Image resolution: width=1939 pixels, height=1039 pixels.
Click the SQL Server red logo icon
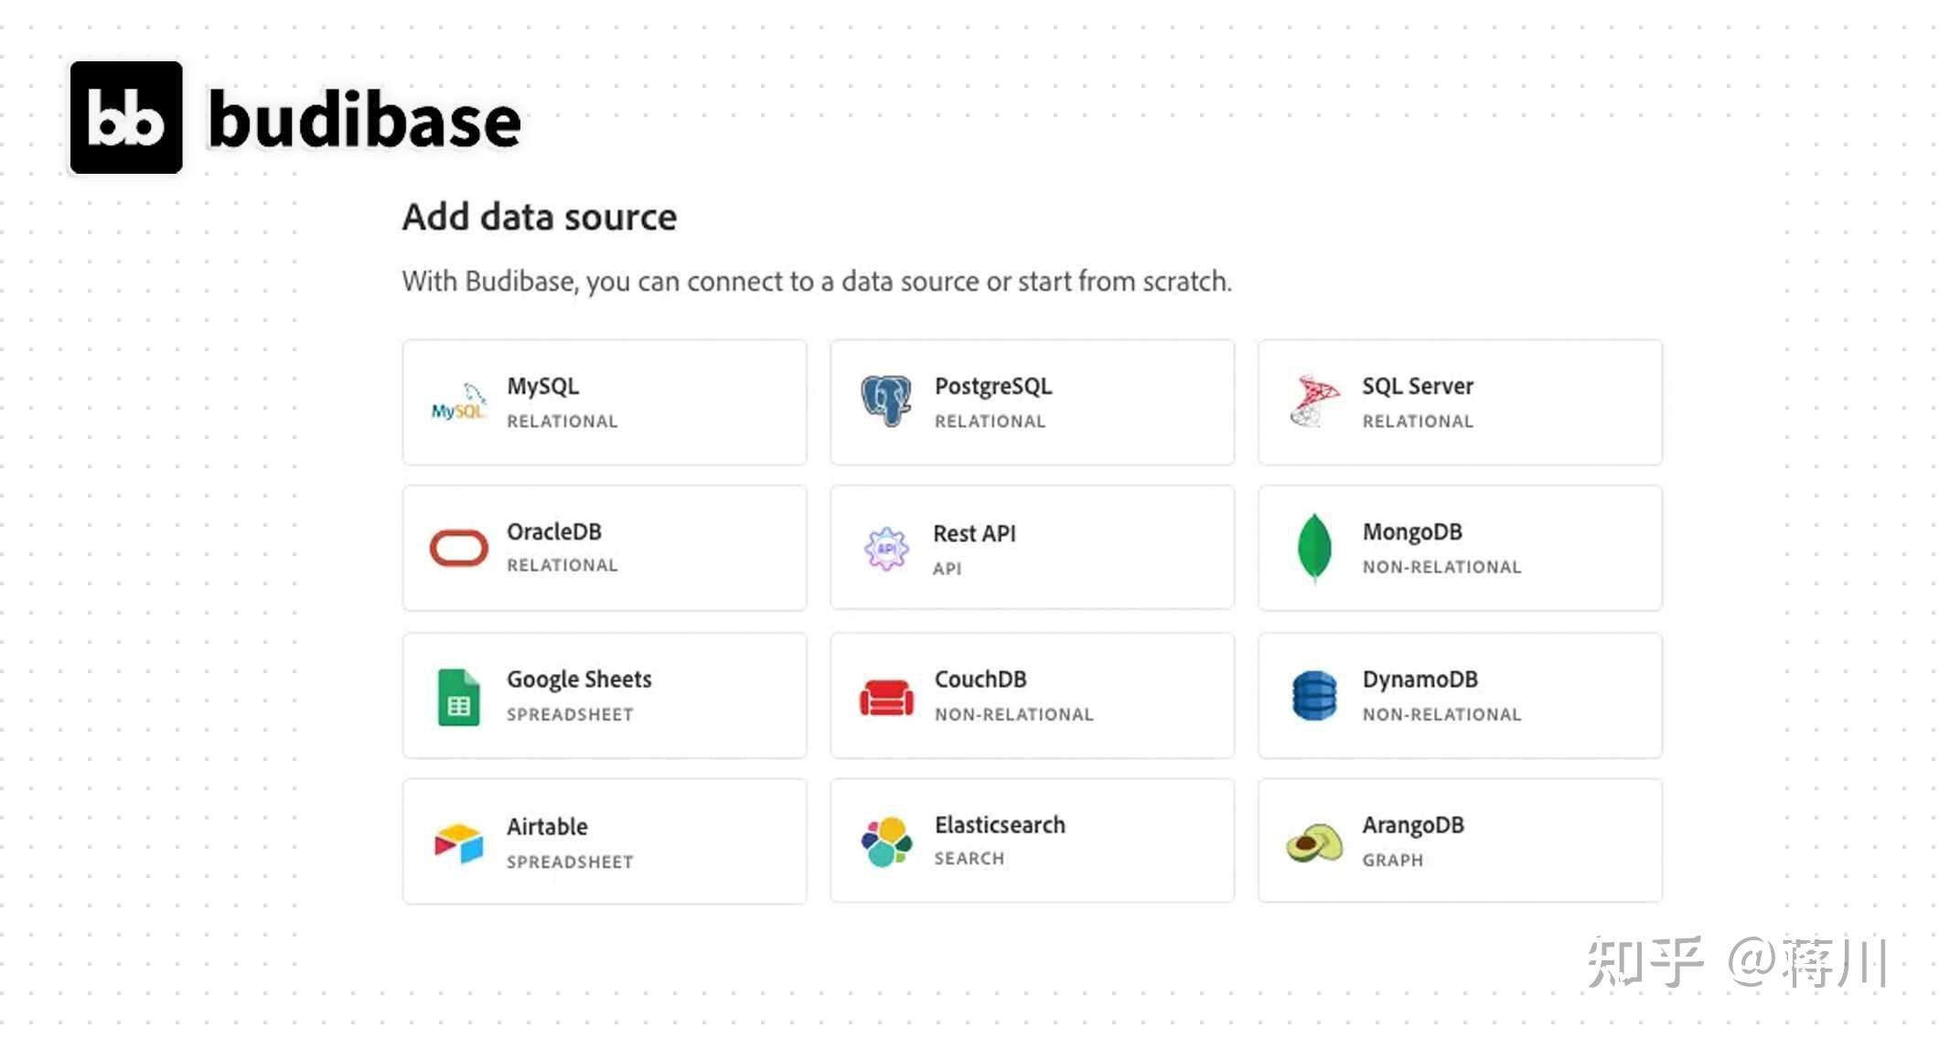pyautogui.click(x=1313, y=401)
